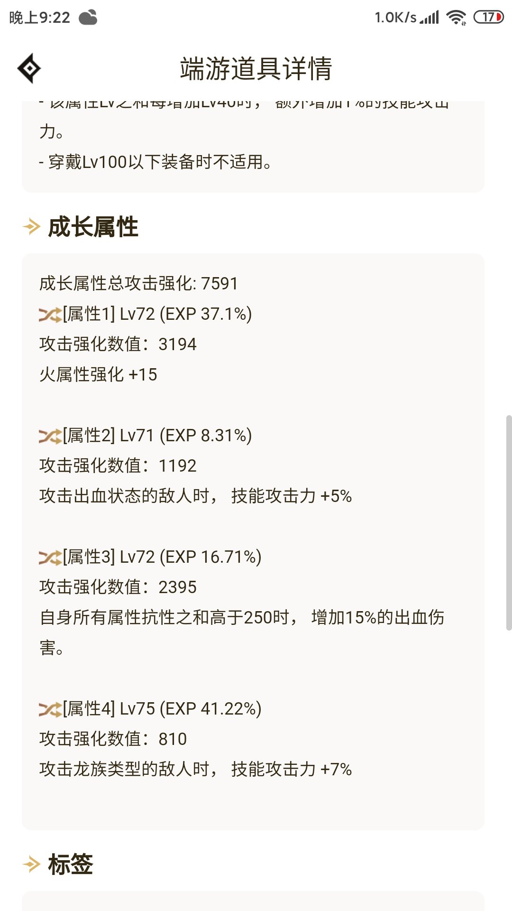Tap the arrow icon beside 成长属性 heading
512x911 pixels.
(31, 227)
